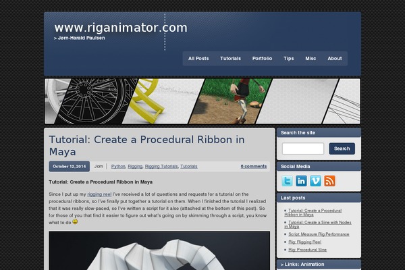This screenshot has height=270, width=405.
Task: Click the Last posts widget heading
Action: 293,198
